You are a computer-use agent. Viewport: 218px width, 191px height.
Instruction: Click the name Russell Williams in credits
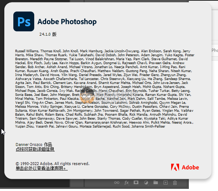coord(27,51)
